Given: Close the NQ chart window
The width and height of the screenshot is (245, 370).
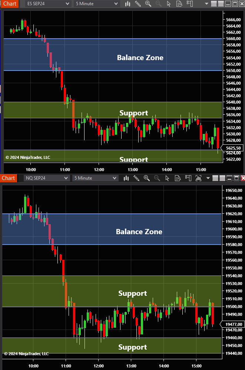Looking at the screenshot, I should point(243,178).
